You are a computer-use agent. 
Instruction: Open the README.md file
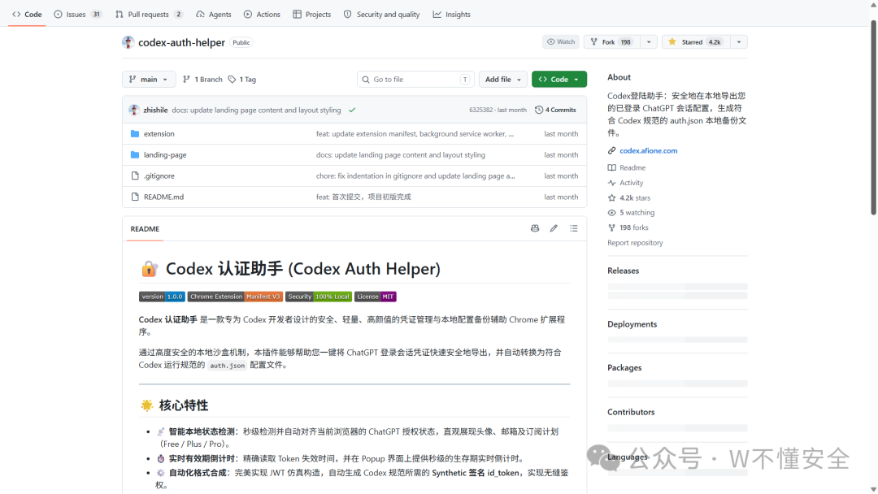(163, 197)
